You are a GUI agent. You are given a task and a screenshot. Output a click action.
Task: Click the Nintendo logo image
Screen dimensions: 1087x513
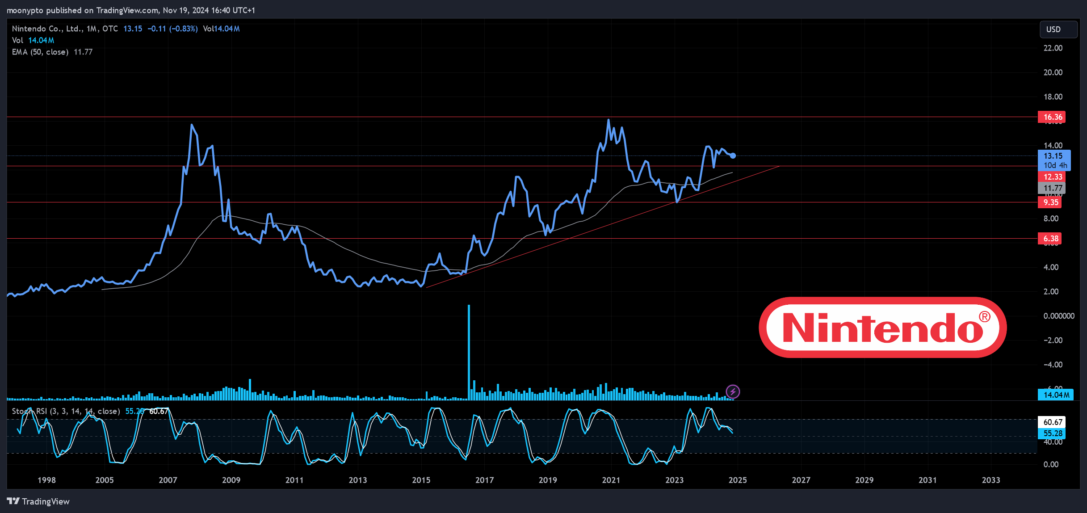[883, 328]
